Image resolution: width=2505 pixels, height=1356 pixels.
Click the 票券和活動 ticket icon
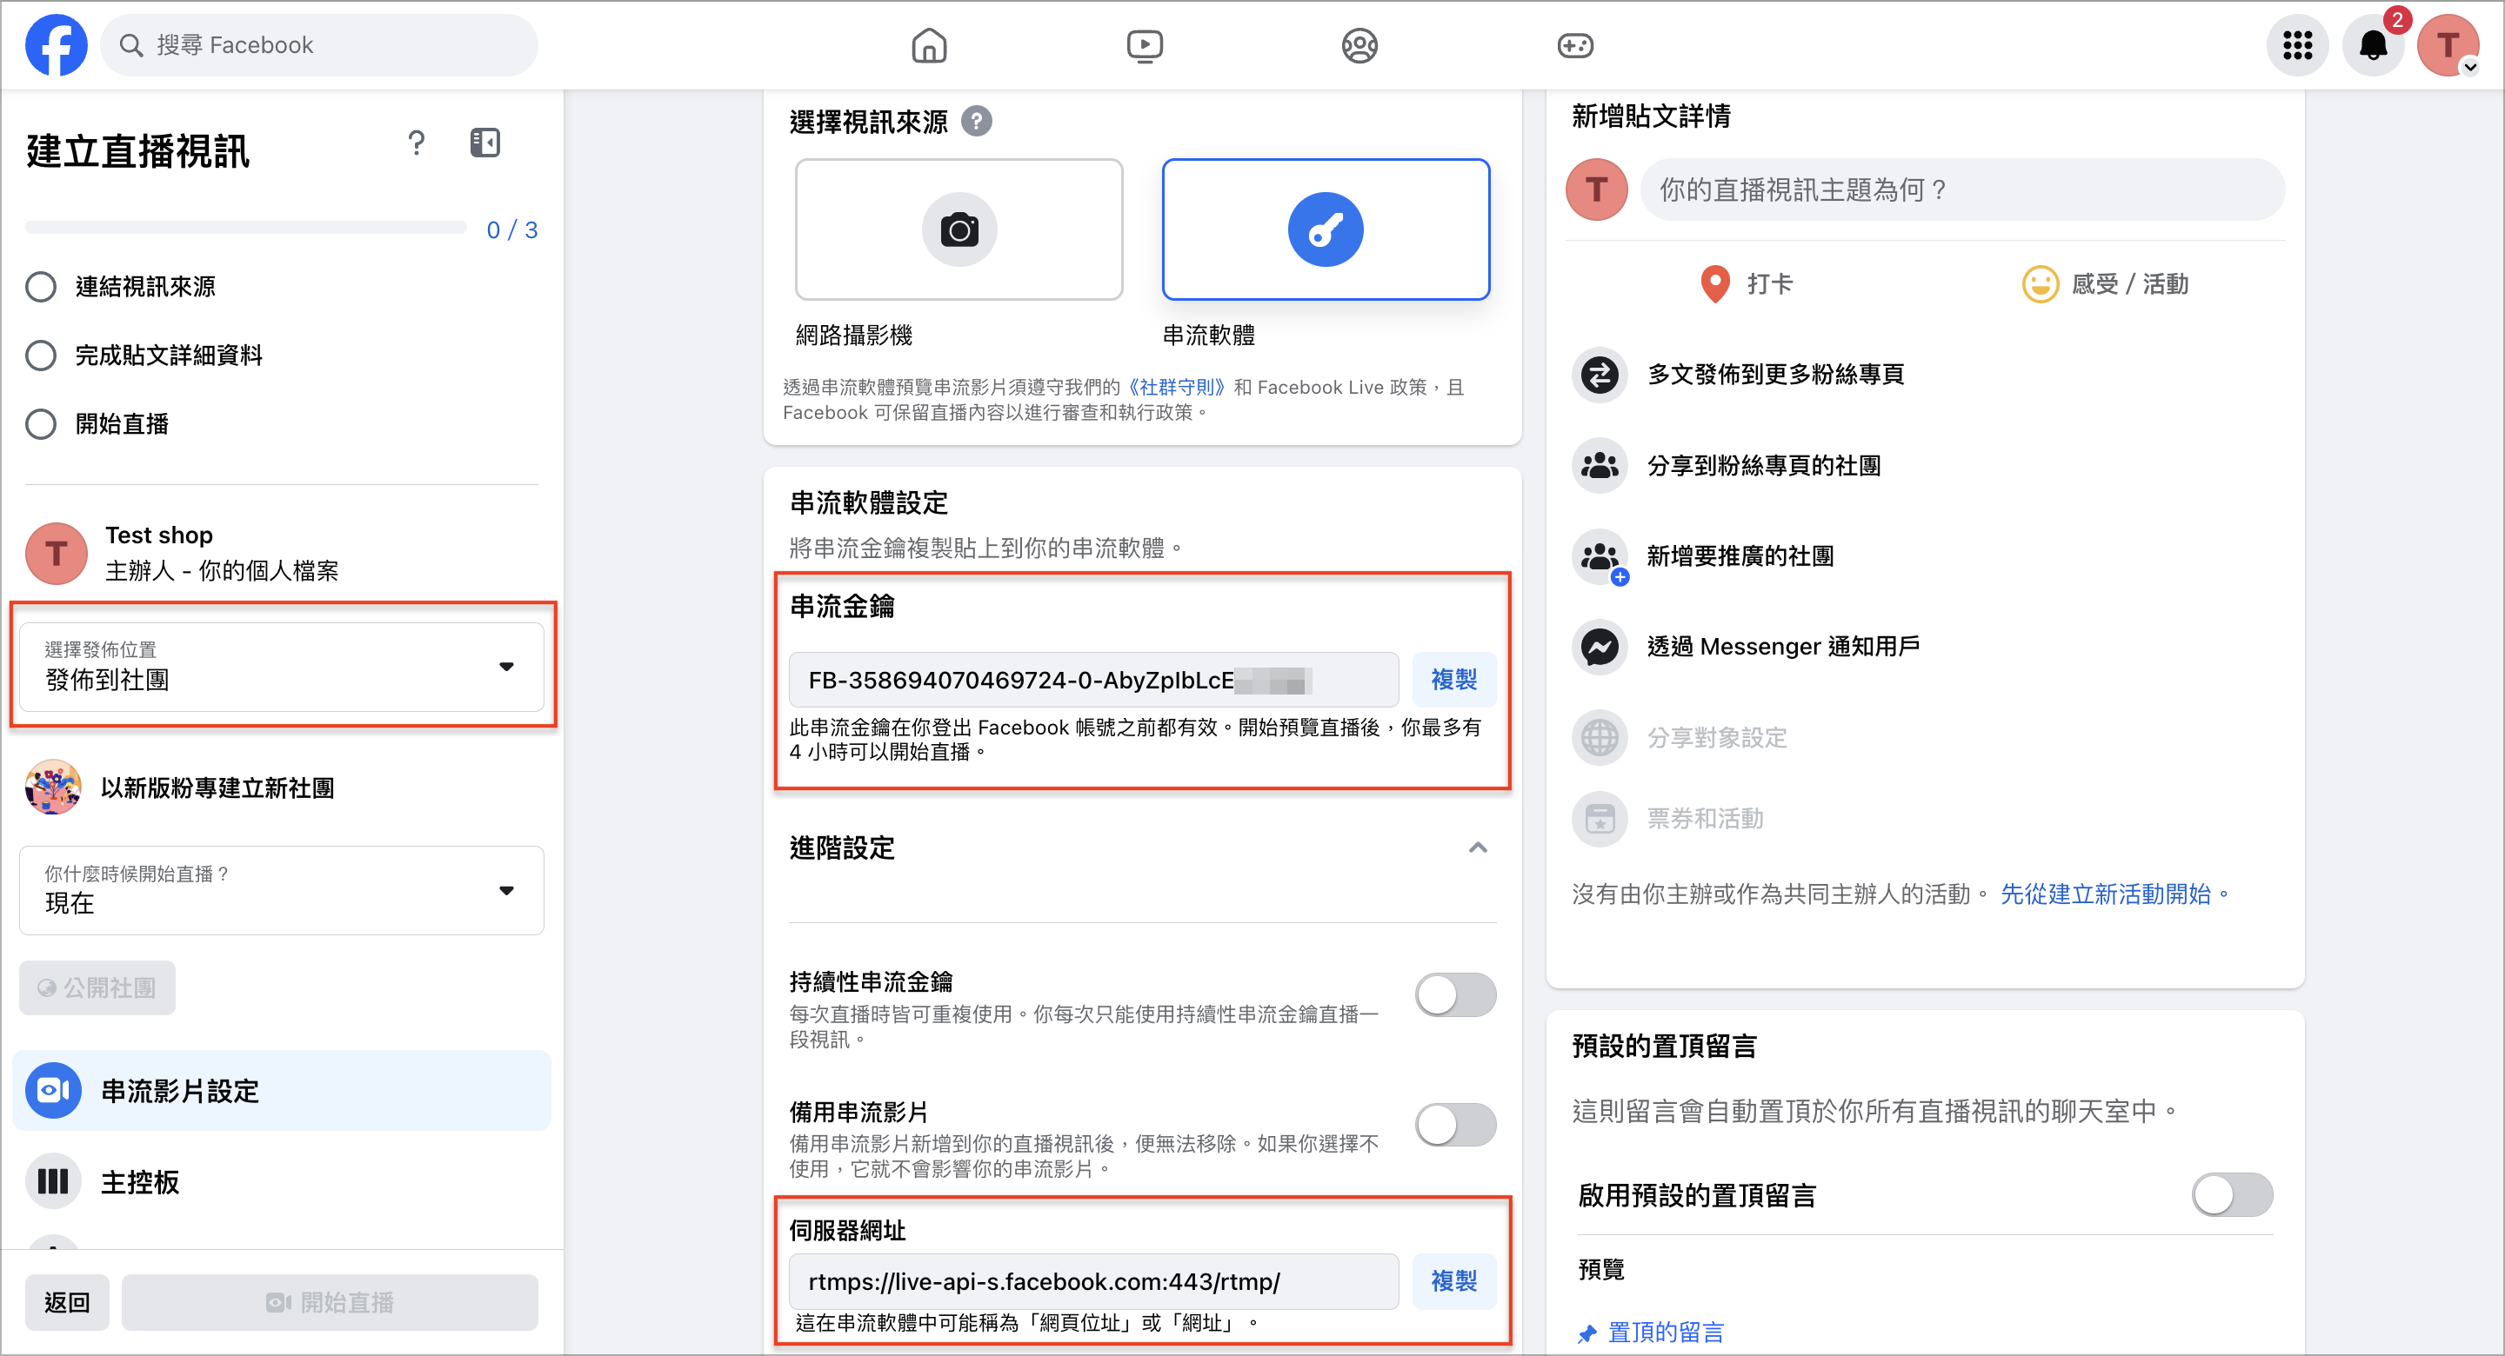pos(1600,819)
